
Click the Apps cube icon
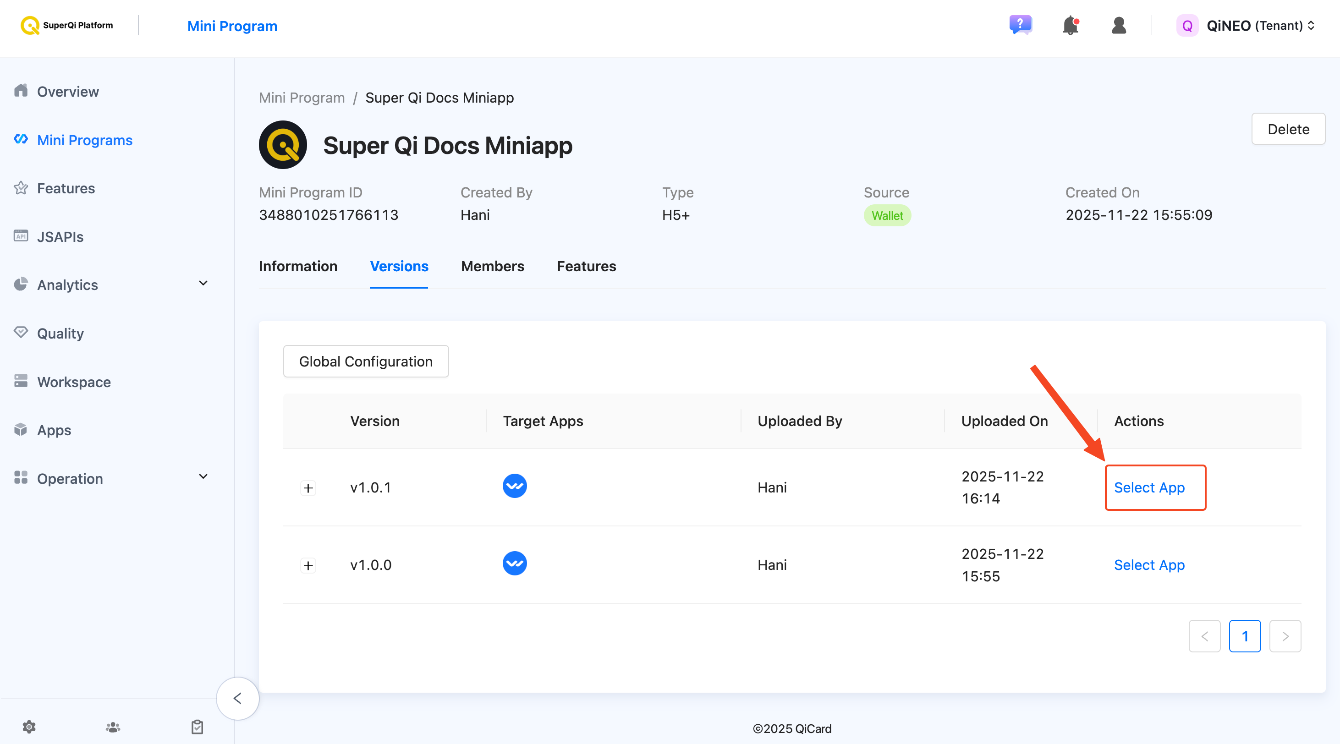(x=21, y=429)
